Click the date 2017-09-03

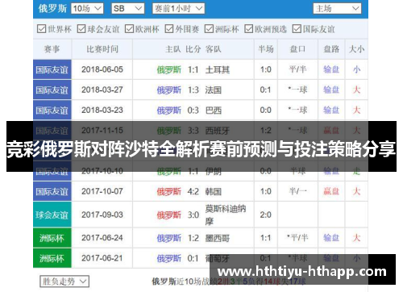pos(102,215)
